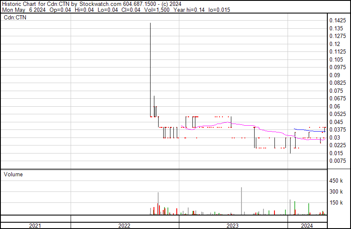Click the short blue moving average line
Screen dimensions: 351x229
[x=309, y=131]
